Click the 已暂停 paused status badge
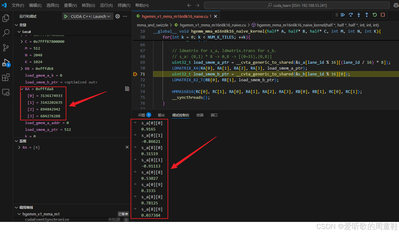 tap(123, 214)
